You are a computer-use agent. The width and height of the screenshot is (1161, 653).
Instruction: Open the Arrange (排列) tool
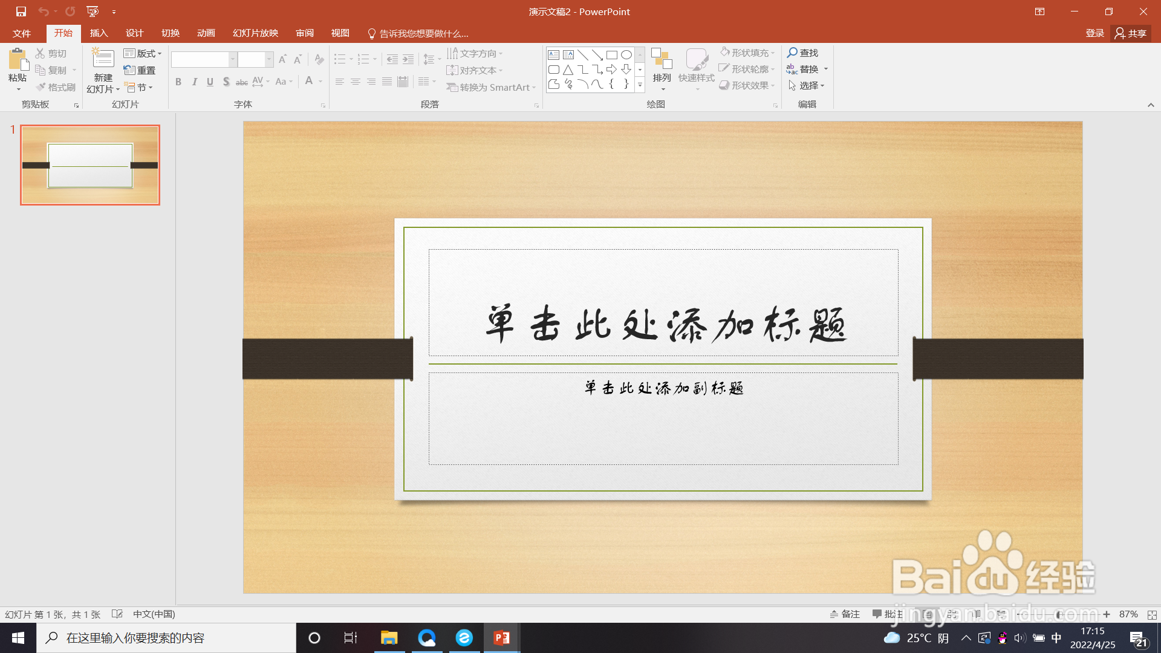click(662, 67)
